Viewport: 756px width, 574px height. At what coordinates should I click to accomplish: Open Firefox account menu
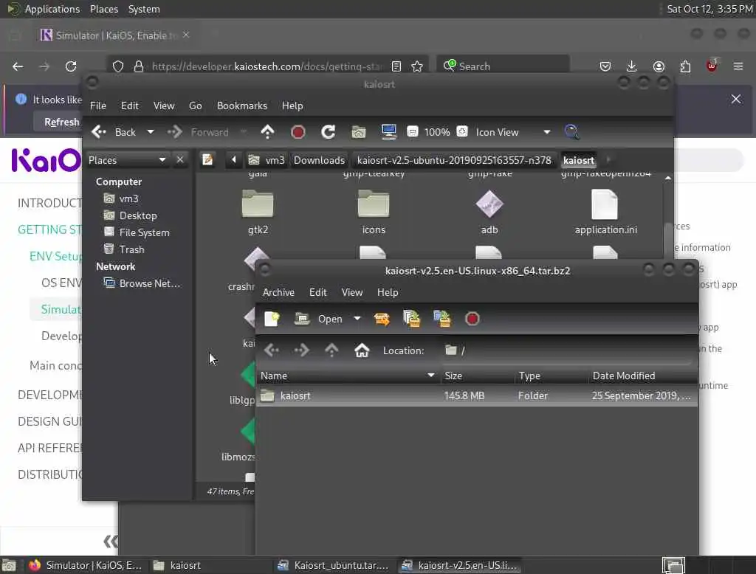pyautogui.click(x=659, y=66)
